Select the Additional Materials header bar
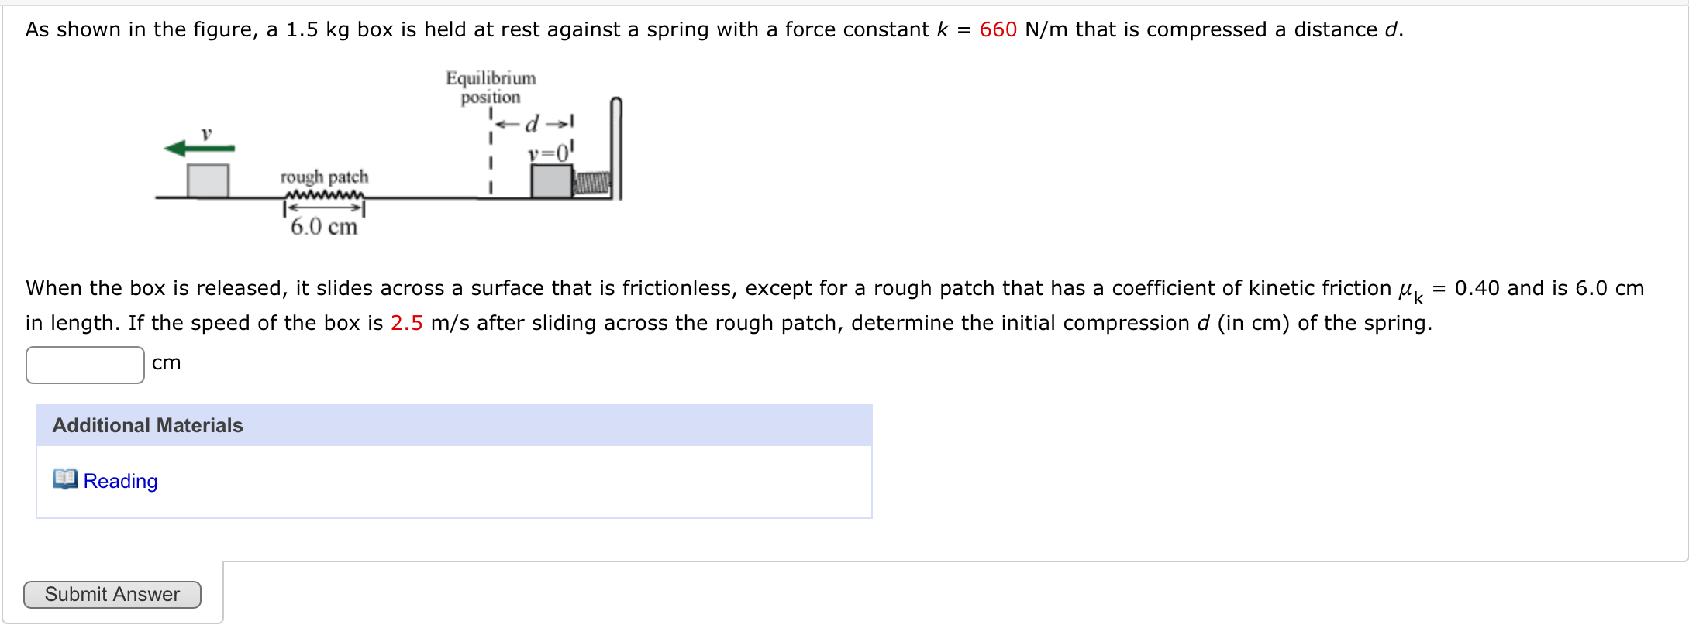 click(x=454, y=425)
